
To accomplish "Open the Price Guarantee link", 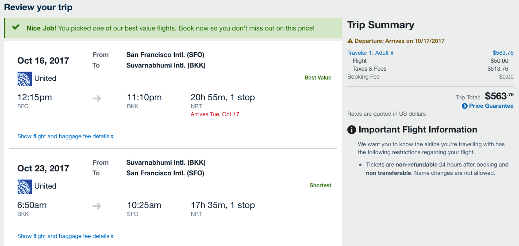I will pyautogui.click(x=491, y=106).
